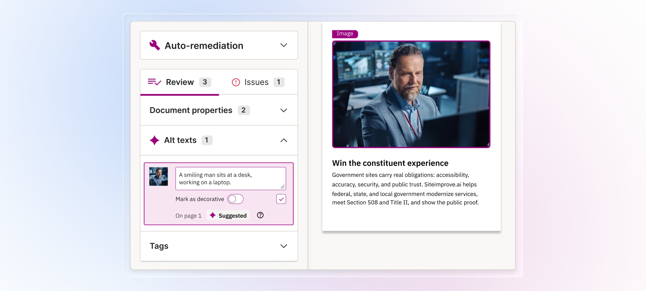
Task: Open the help question mark icon
Action: 260,215
